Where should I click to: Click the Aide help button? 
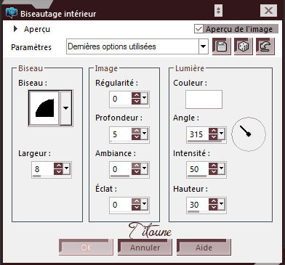click(204, 247)
